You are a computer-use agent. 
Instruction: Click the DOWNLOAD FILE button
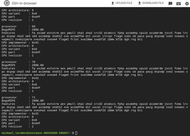pos(151,3)
